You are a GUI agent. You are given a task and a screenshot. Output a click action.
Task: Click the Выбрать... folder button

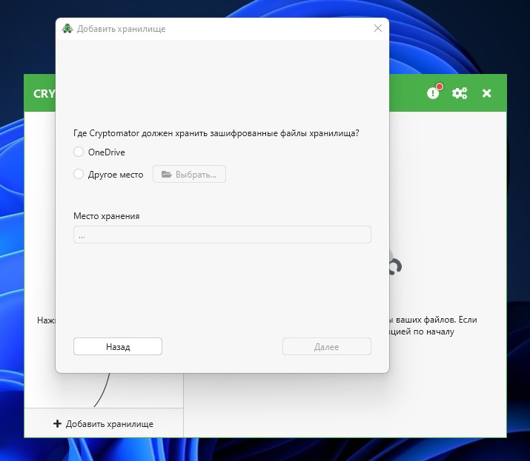tap(189, 174)
